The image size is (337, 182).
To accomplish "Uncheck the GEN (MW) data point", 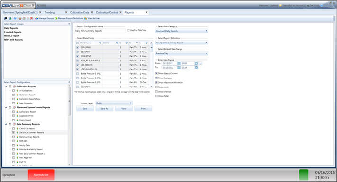I will coord(78,47).
